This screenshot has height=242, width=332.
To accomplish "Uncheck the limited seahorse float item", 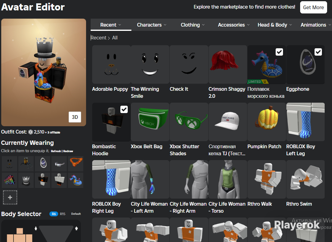I will pos(279,52).
